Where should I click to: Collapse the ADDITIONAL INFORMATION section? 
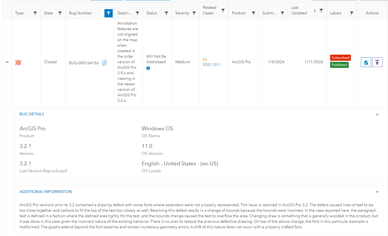click(x=377, y=192)
